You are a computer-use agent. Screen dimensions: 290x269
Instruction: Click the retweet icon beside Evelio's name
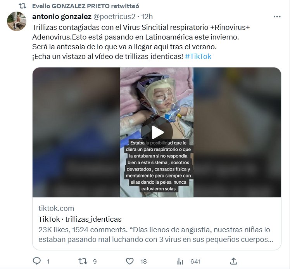[22, 6]
